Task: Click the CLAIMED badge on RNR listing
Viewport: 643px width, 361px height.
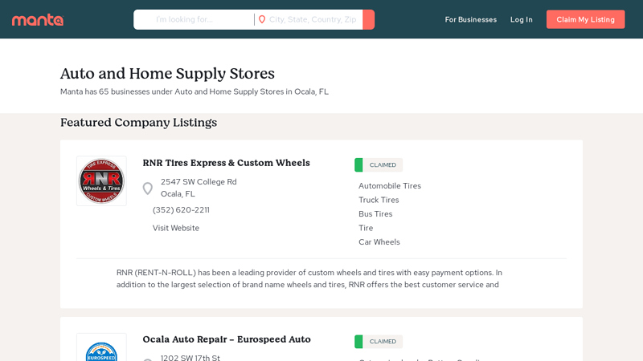Action: [x=379, y=165]
